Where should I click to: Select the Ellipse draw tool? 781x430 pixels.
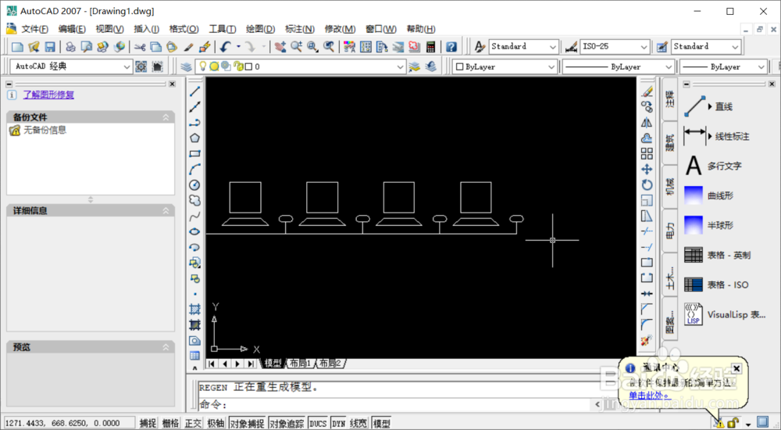pos(194,231)
